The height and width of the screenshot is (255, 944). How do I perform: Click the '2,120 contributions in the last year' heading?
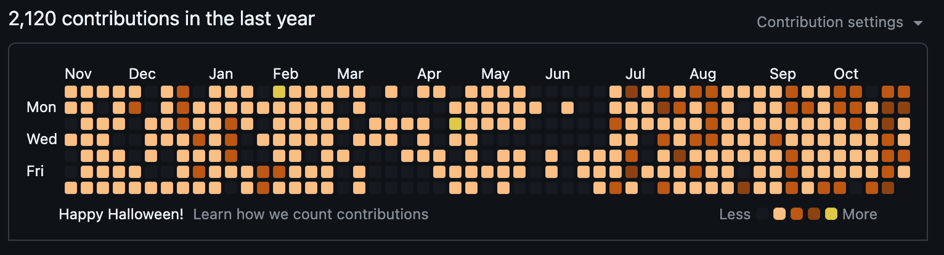tap(161, 19)
